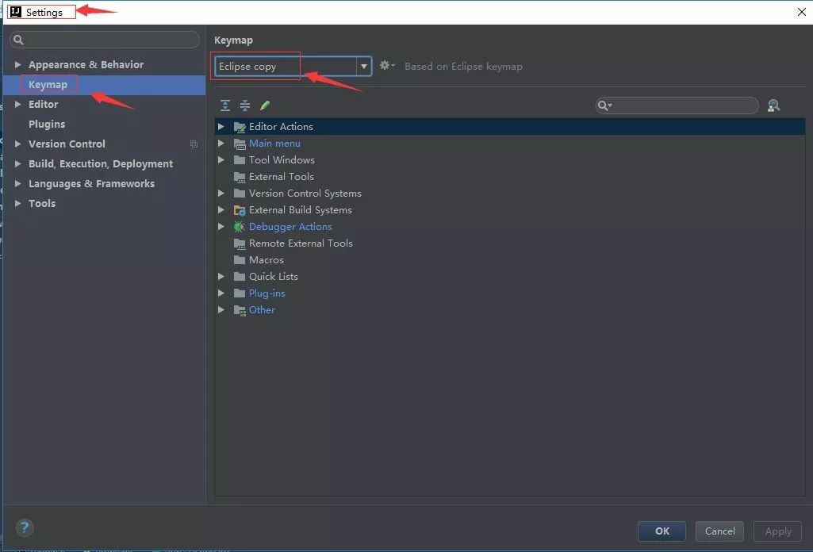Expand the Main menu tree node
Viewport: 813px width, 552px height.
[221, 143]
